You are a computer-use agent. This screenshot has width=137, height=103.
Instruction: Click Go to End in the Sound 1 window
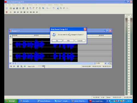click(x=14, y=66)
